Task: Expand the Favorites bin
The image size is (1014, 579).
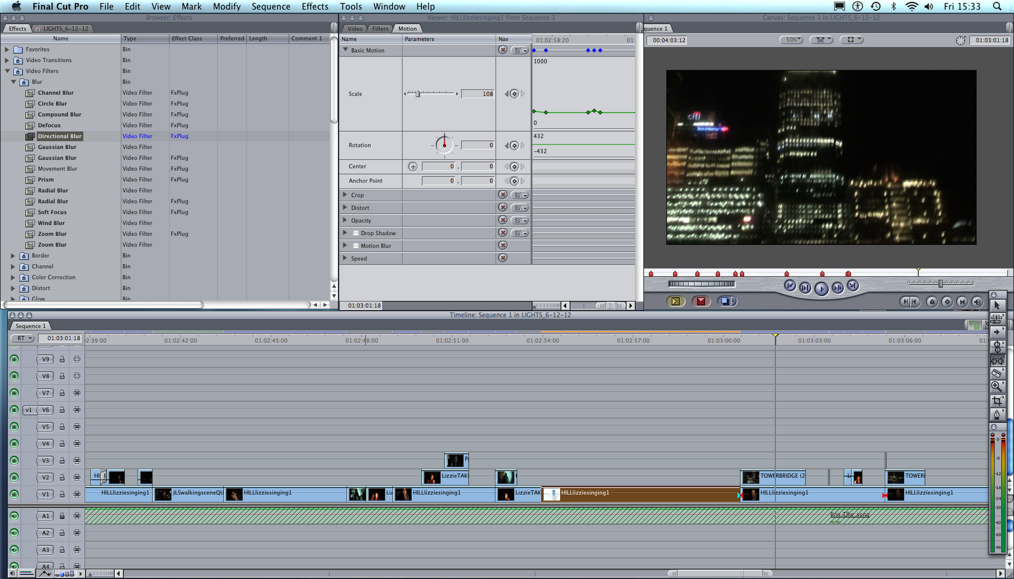Action: [7, 49]
